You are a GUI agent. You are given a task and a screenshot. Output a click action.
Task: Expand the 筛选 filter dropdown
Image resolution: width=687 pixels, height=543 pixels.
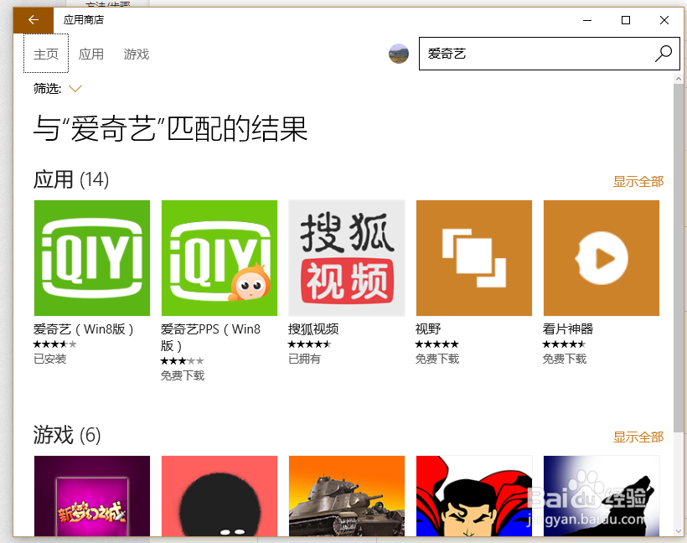pyautogui.click(x=75, y=89)
